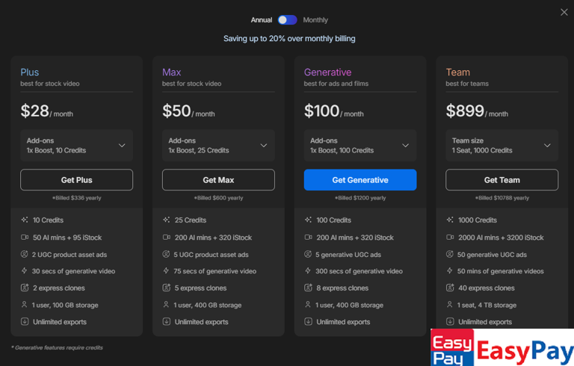Click the express clones icon in Plus plan

25,288
